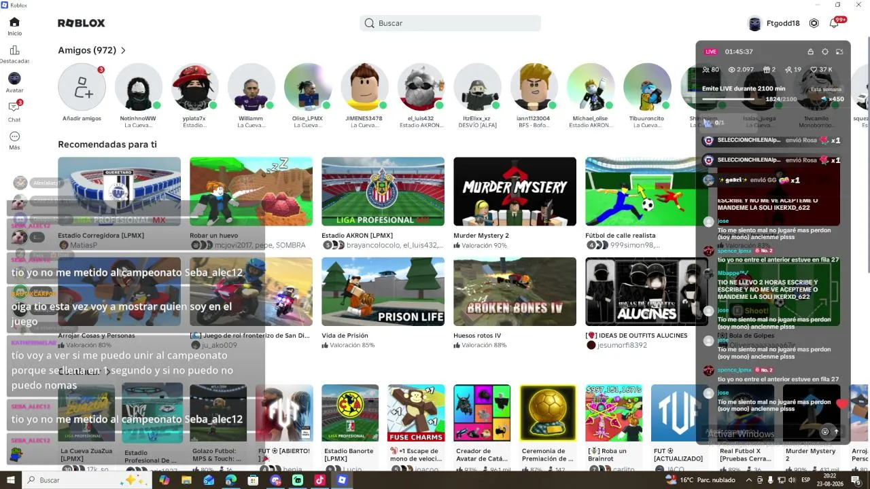Open Microsoft Store from the taskbar
Viewport: 870px width, 489px height.
click(x=253, y=480)
